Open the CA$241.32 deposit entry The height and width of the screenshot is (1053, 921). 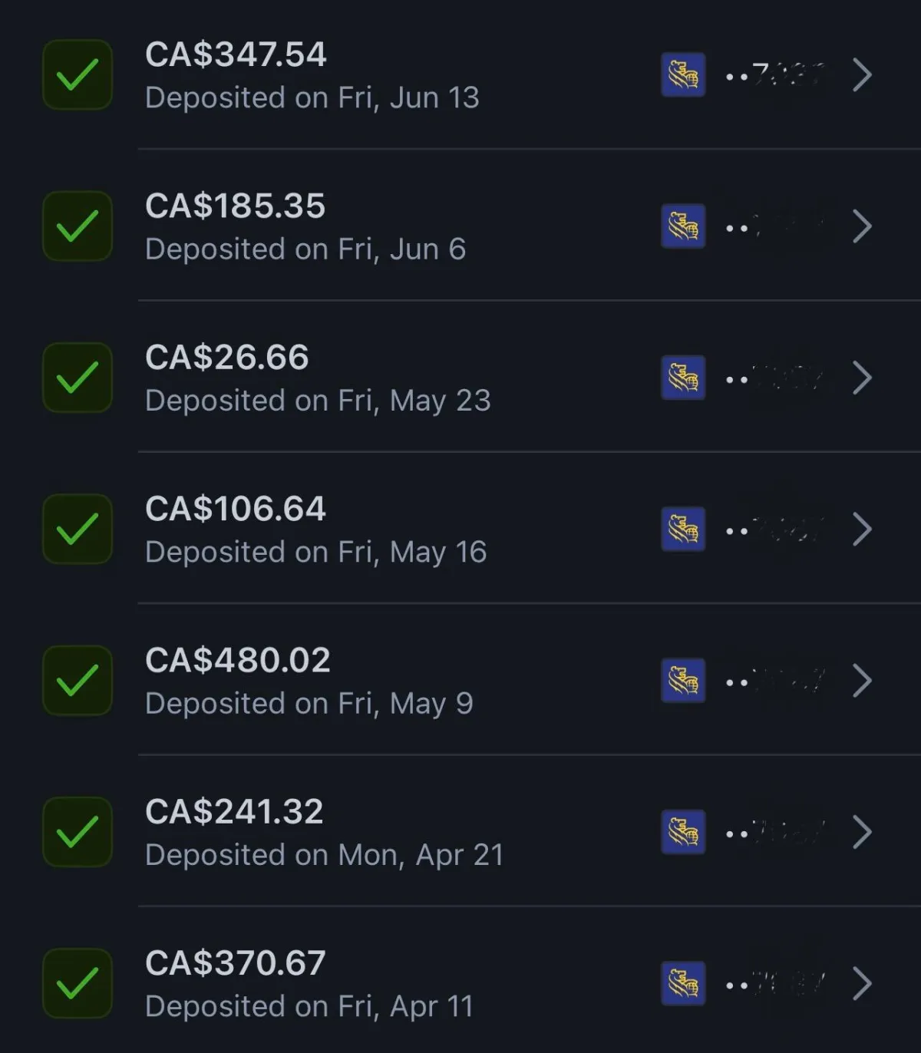(x=234, y=811)
